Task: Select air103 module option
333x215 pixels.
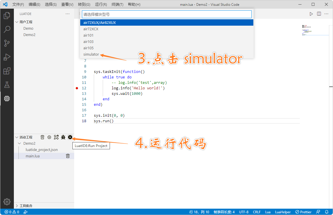Action: coord(167,42)
